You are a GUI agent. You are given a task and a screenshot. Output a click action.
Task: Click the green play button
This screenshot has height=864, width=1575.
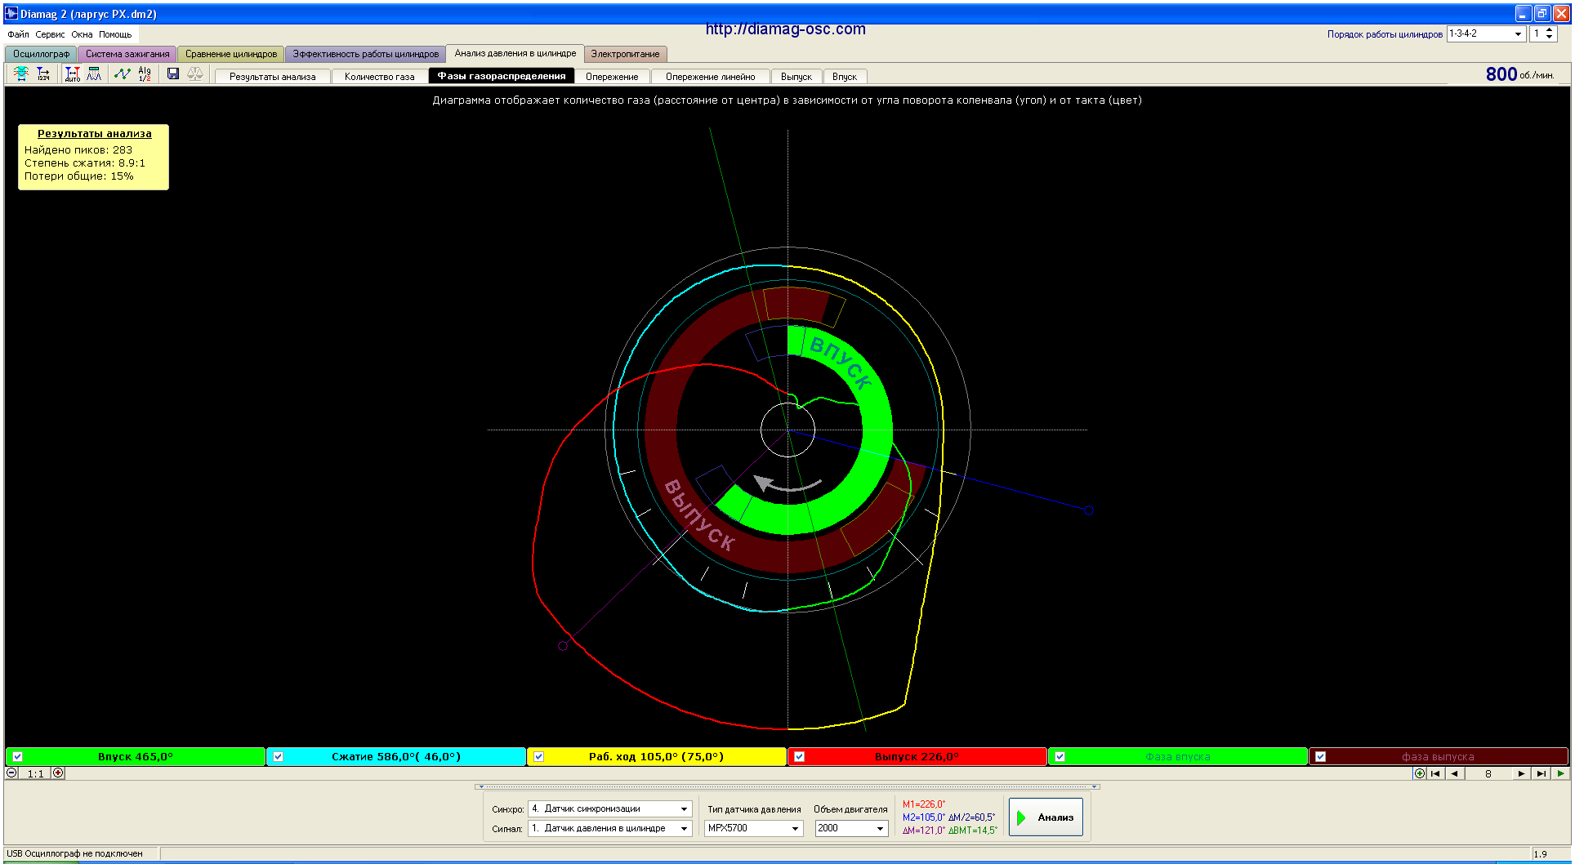pos(1560,773)
